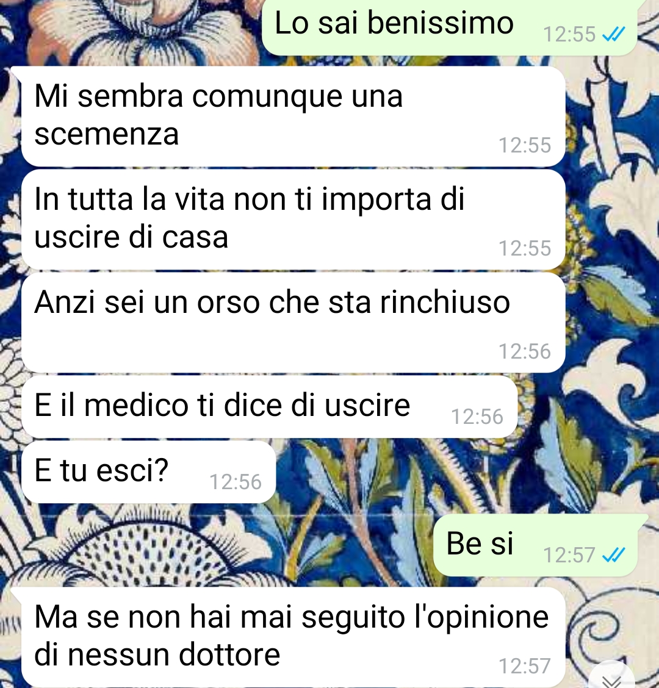Tap the 'E il medico ti dice di uscire' message
The width and height of the screenshot is (659, 688).
(x=269, y=407)
